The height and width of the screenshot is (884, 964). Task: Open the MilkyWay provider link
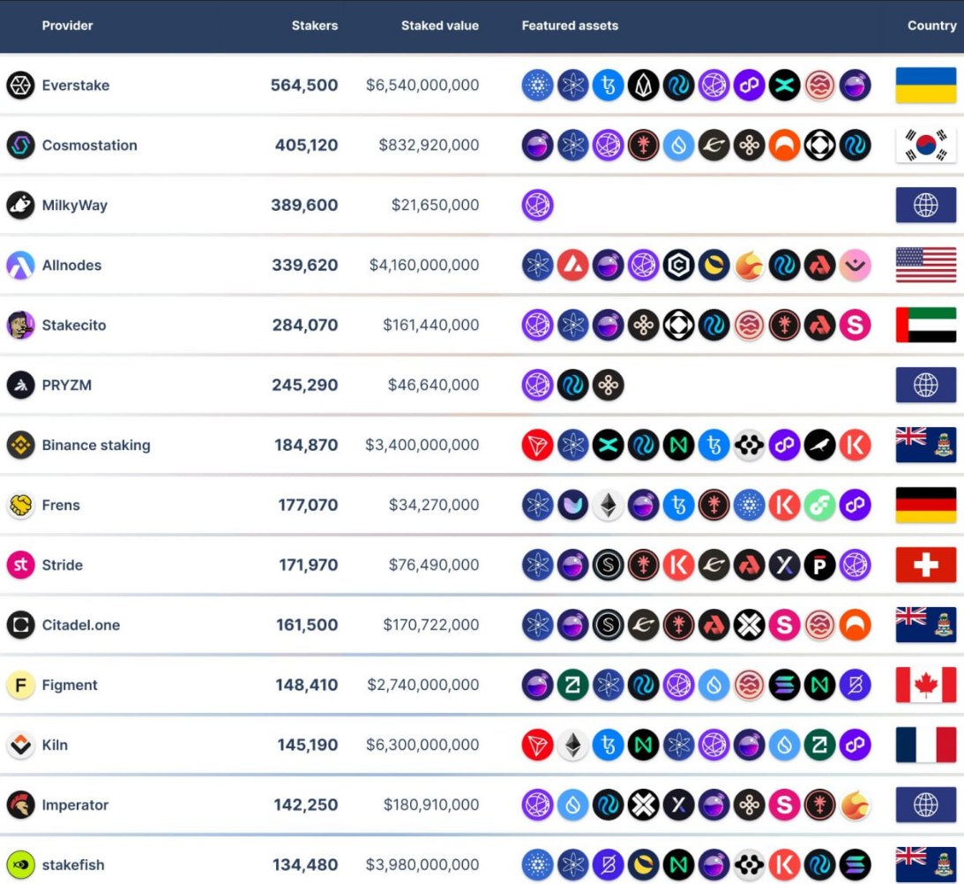point(74,206)
